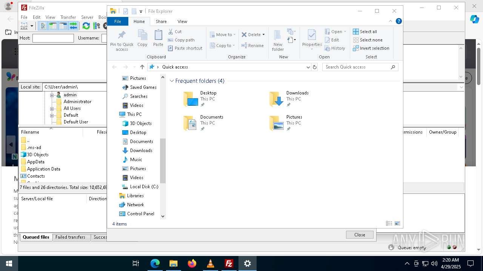Click the New folder icon
Image resolution: width=483 pixels, height=271 pixels.
pyautogui.click(x=278, y=41)
